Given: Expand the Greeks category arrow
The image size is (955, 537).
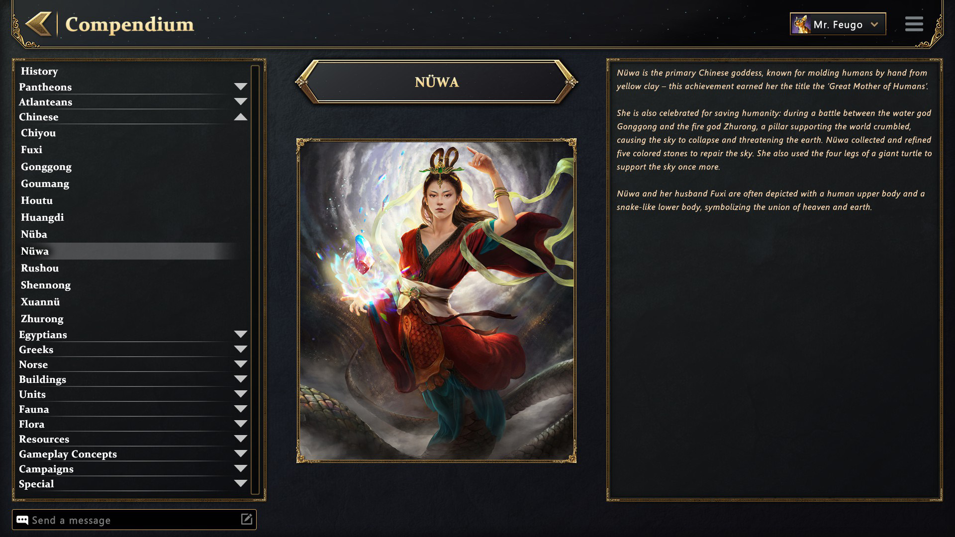Looking at the screenshot, I should coord(241,349).
